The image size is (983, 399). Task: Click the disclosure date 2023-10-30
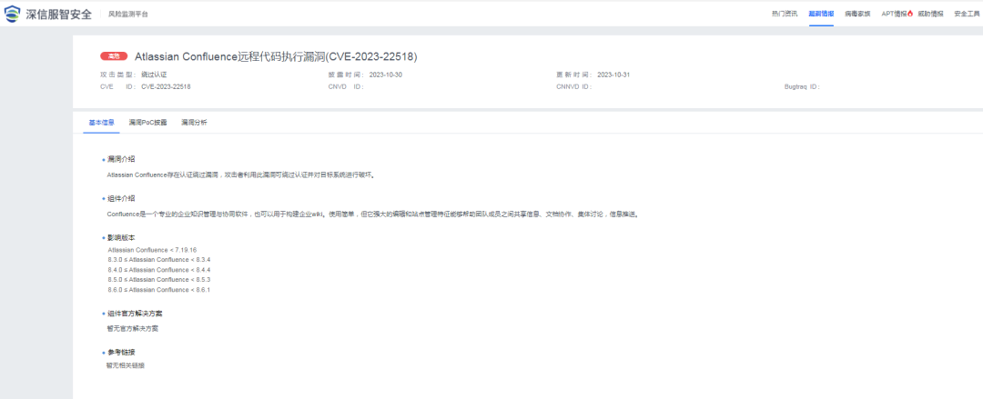pyautogui.click(x=386, y=75)
